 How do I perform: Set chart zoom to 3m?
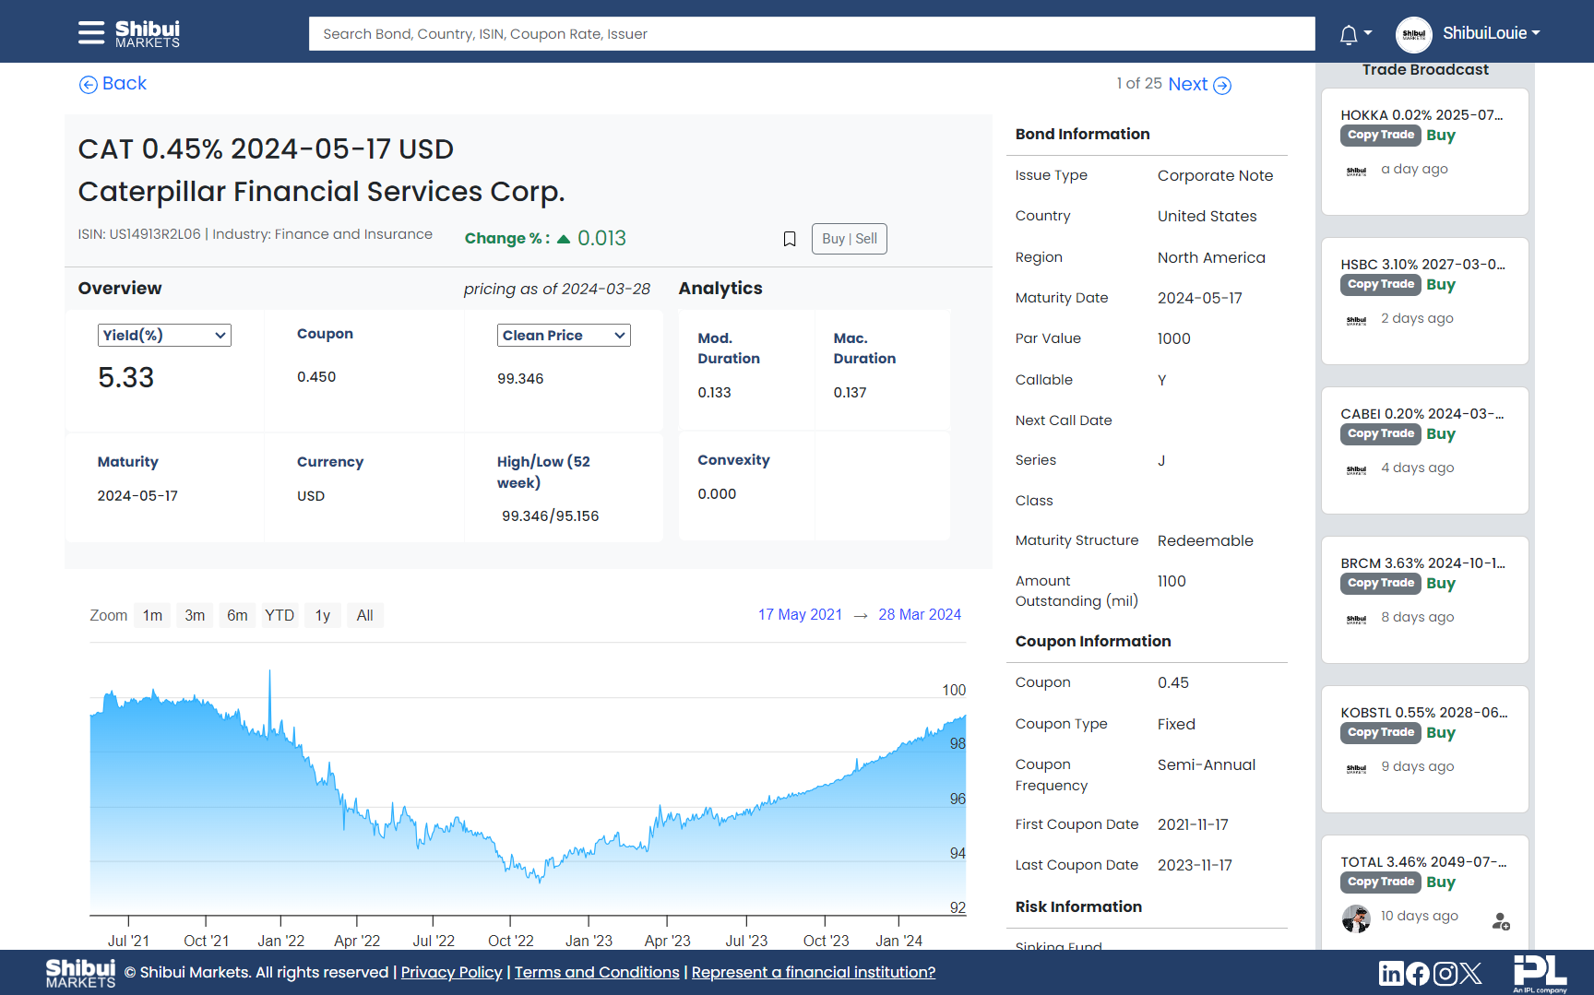195,615
